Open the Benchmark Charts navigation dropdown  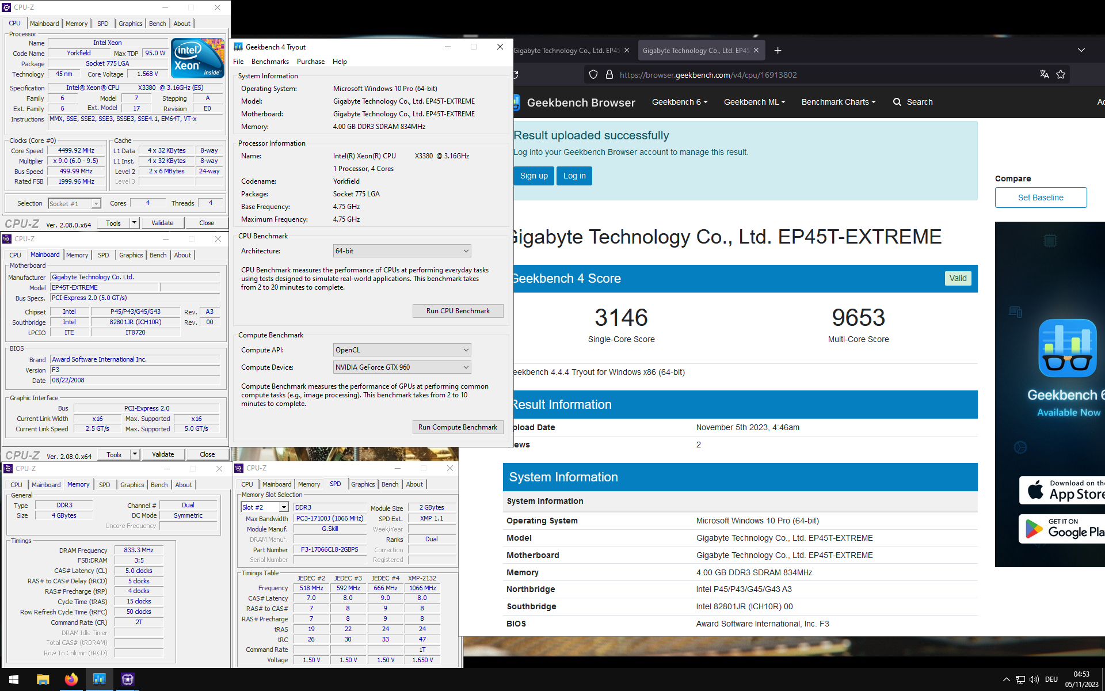[839, 102]
